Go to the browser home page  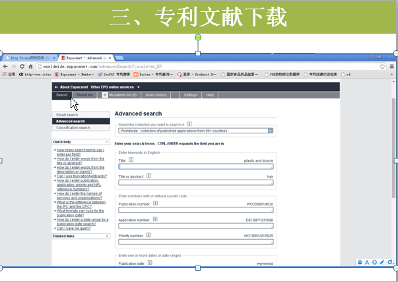click(x=30, y=67)
